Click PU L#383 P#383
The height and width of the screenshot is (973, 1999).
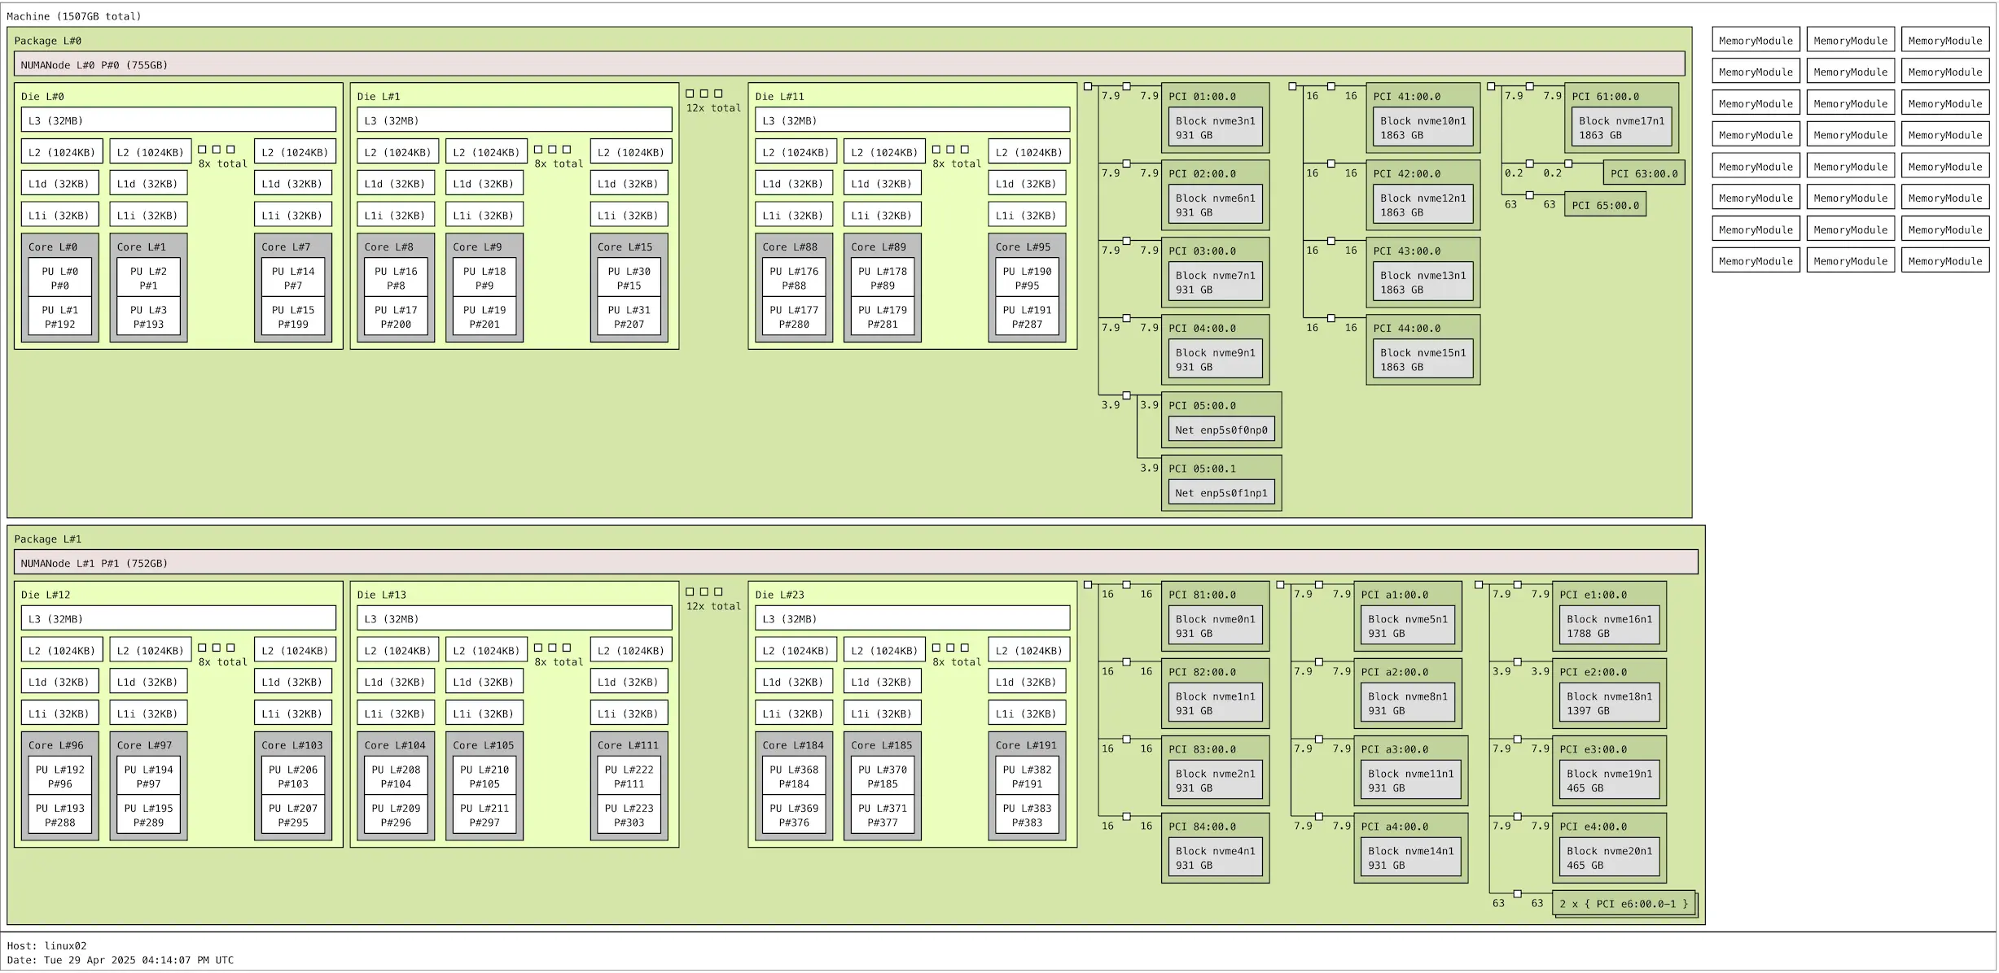pyautogui.click(x=1028, y=815)
